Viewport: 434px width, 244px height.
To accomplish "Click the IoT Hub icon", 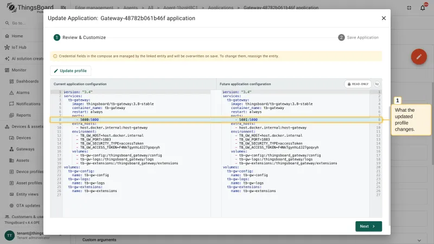I will 7,47.
